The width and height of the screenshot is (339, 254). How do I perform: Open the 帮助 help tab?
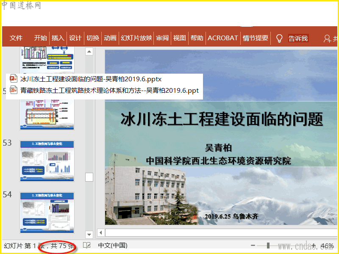tap(197, 38)
